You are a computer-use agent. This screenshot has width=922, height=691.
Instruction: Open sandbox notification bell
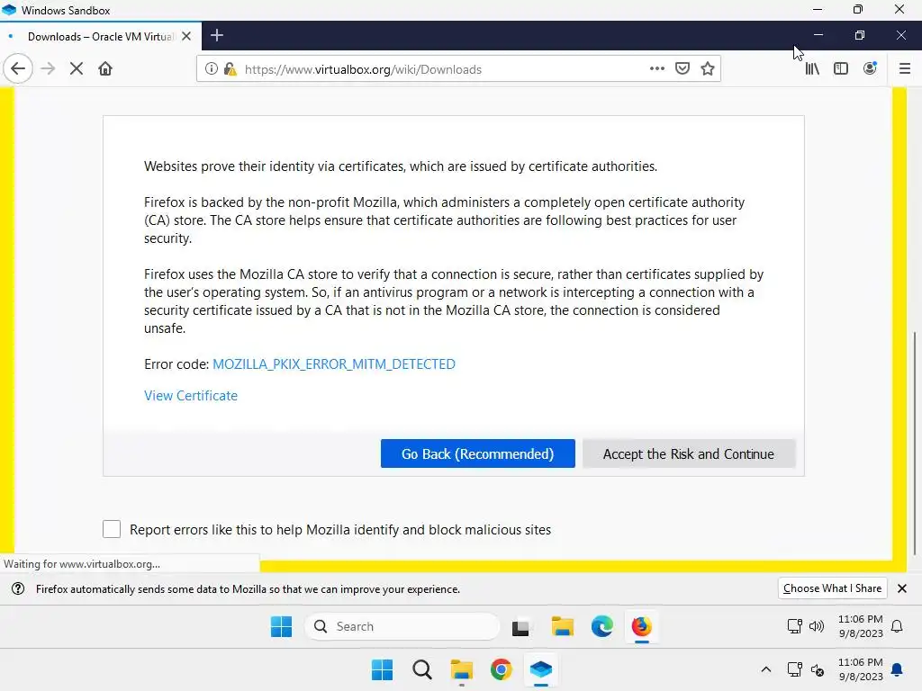pyautogui.click(x=897, y=626)
